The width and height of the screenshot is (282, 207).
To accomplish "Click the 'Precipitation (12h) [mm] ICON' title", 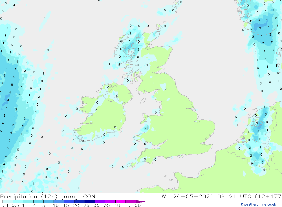I will point(48,197).
